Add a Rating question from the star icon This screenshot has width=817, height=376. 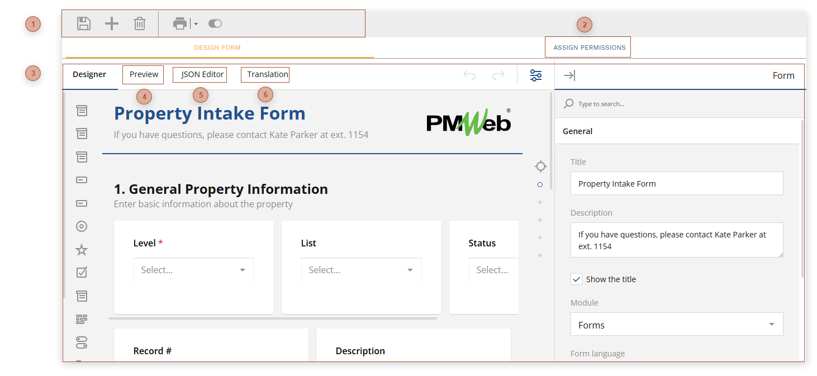point(82,249)
